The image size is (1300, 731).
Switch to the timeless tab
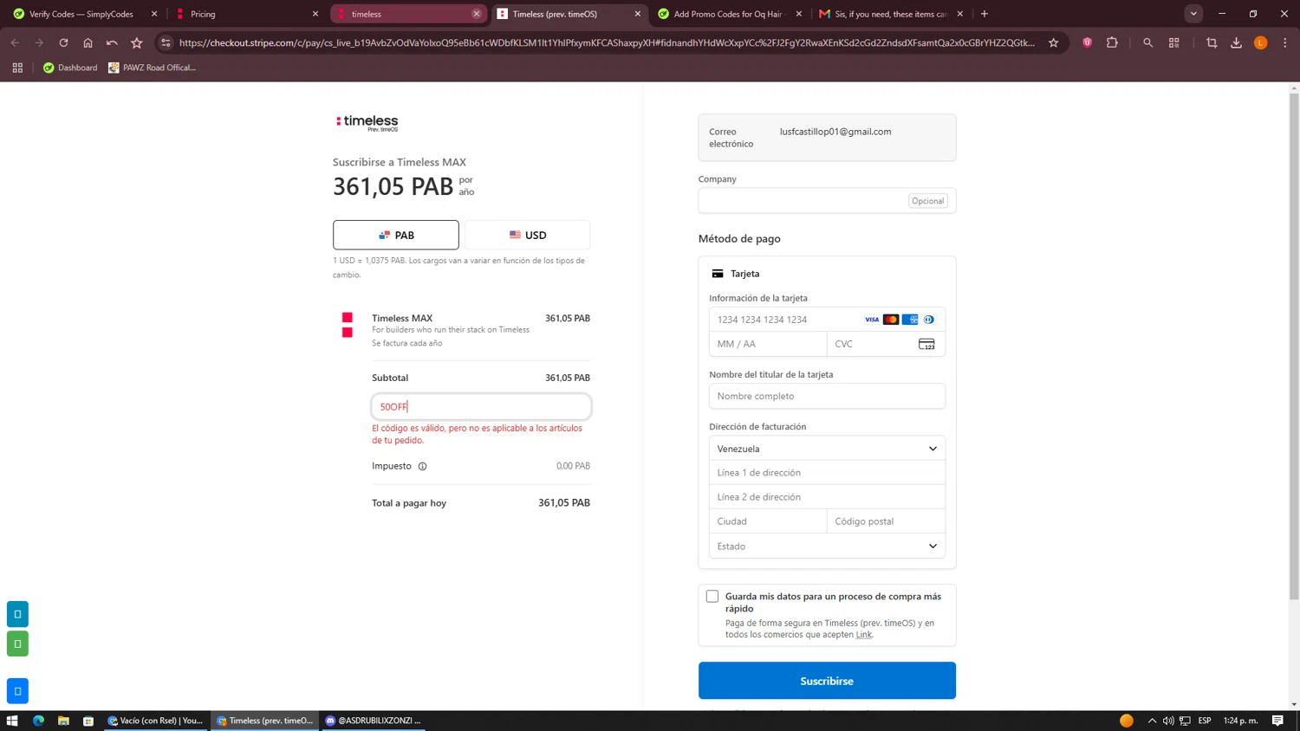409,14
